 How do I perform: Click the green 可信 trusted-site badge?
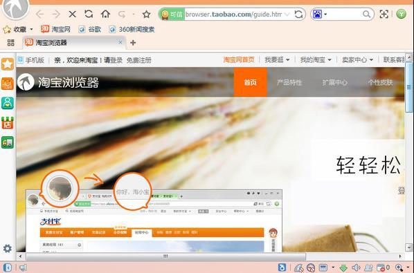[172, 15]
